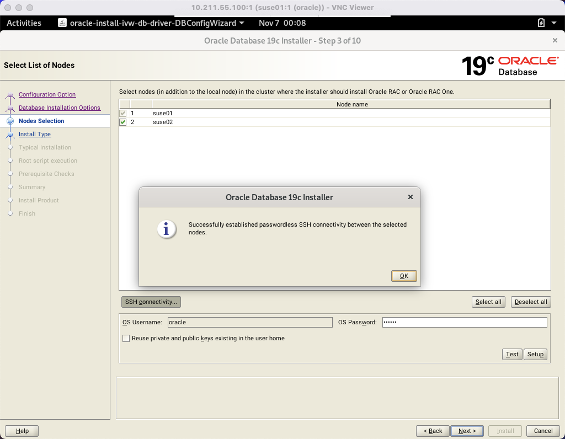This screenshot has height=439, width=565.
Task: Open the Configuration Option step
Action: (x=47, y=94)
